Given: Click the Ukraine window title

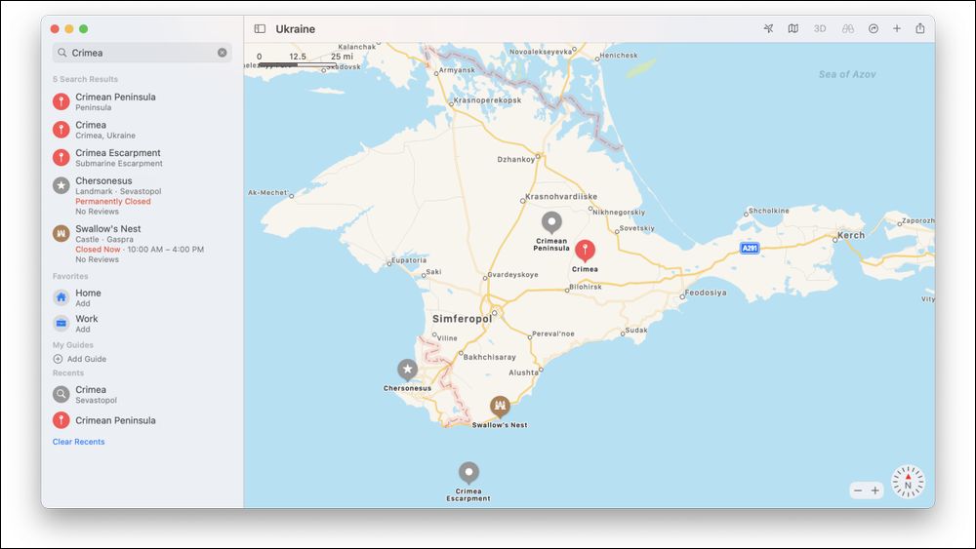Looking at the screenshot, I should 295,28.
